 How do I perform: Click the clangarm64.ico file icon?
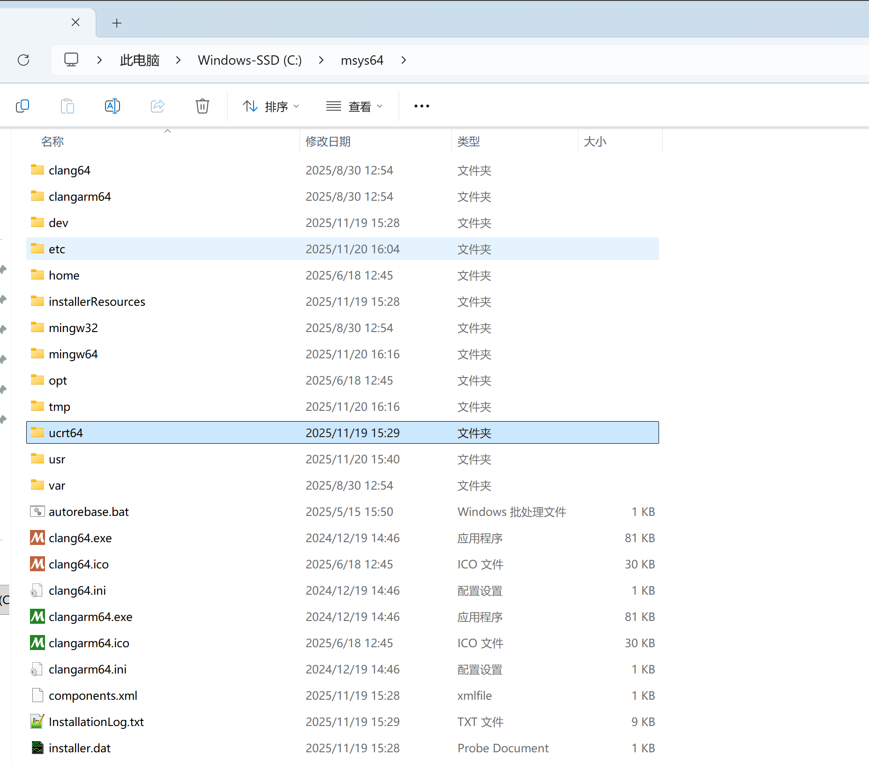click(x=37, y=643)
